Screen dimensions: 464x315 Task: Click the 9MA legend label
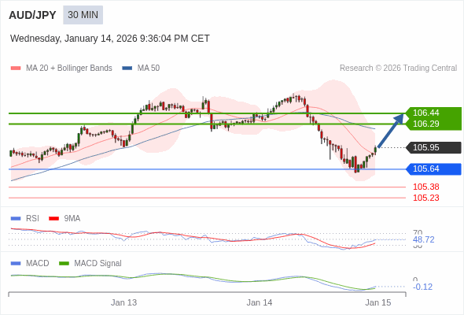coord(72,219)
